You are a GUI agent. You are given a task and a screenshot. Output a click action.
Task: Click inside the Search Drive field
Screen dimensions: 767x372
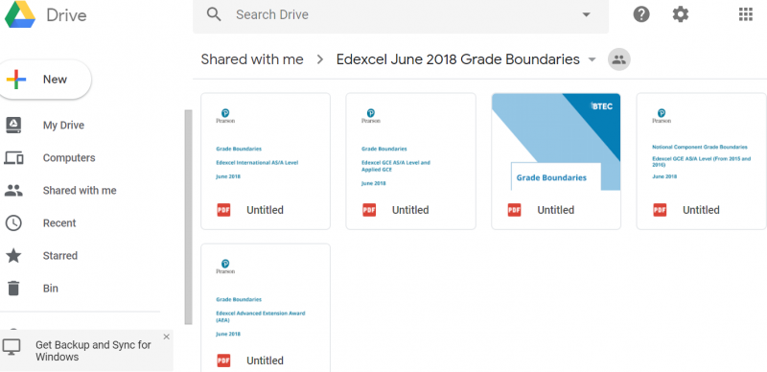coord(401,14)
